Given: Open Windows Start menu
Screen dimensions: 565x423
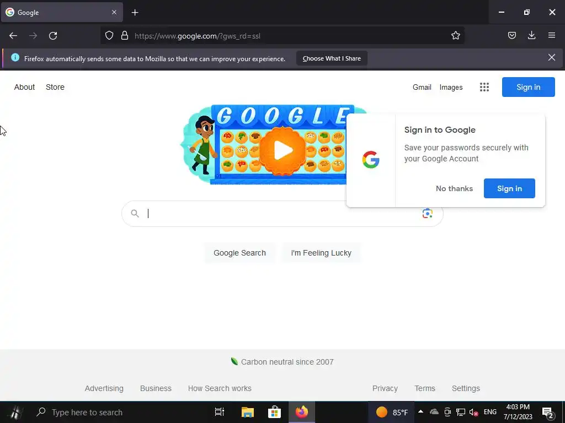Looking at the screenshot, I should click(x=15, y=412).
